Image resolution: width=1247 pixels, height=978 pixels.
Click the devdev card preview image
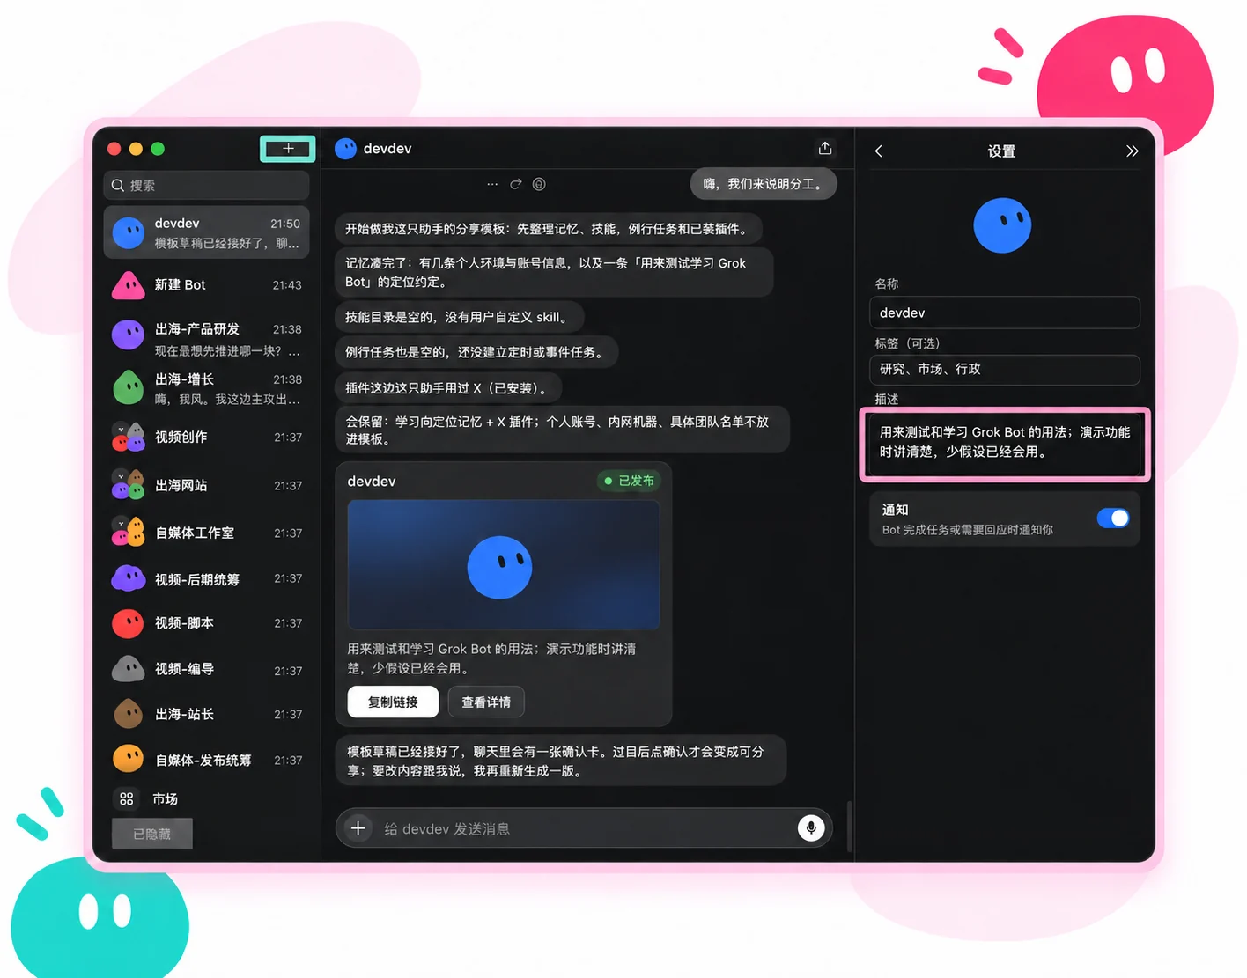tap(503, 564)
